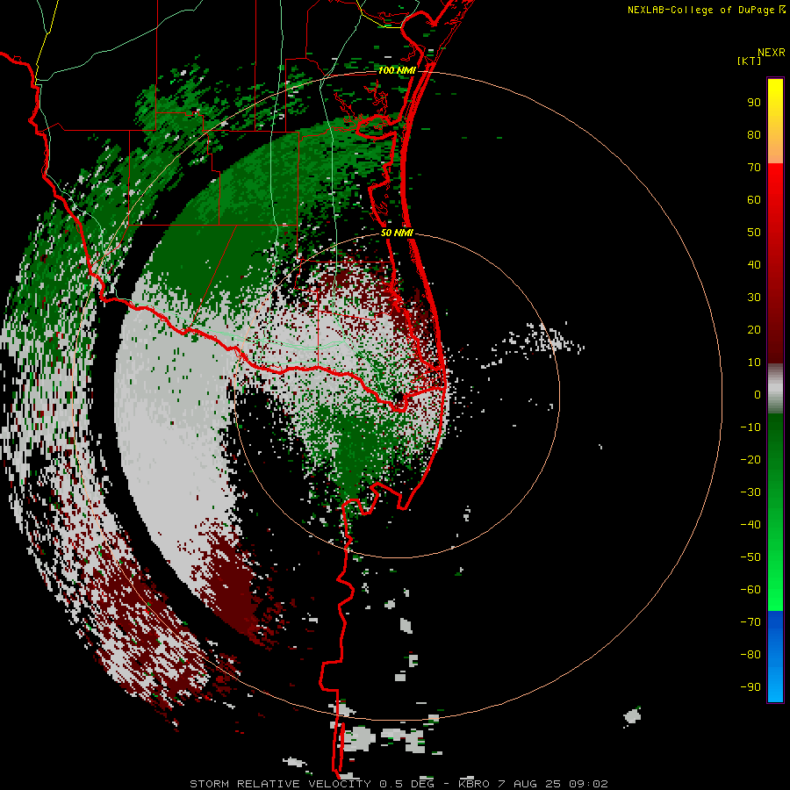This screenshot has height=790, width=790.
Task: Click the -40 value on the velocity scale
Action: 750,525
